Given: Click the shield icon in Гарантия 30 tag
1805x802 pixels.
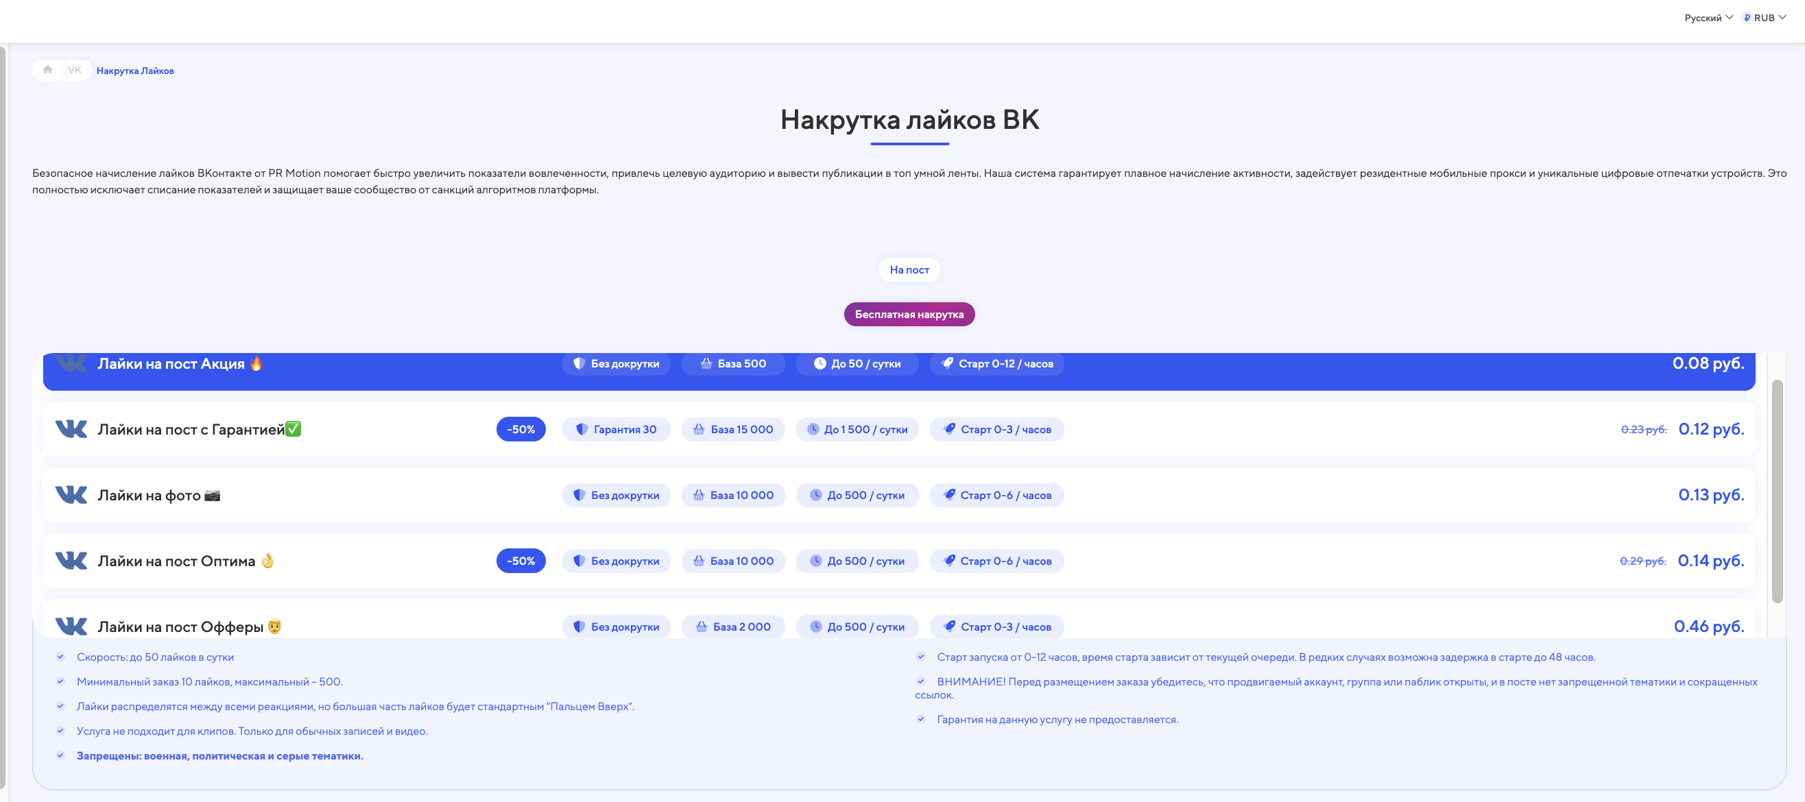Looking at the screenshot, I should tap(581, 428).
